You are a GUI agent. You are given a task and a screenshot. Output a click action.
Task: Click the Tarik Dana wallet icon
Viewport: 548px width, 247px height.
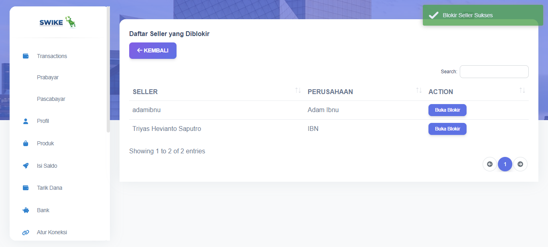pyautogui.click(x=26, y=188)
